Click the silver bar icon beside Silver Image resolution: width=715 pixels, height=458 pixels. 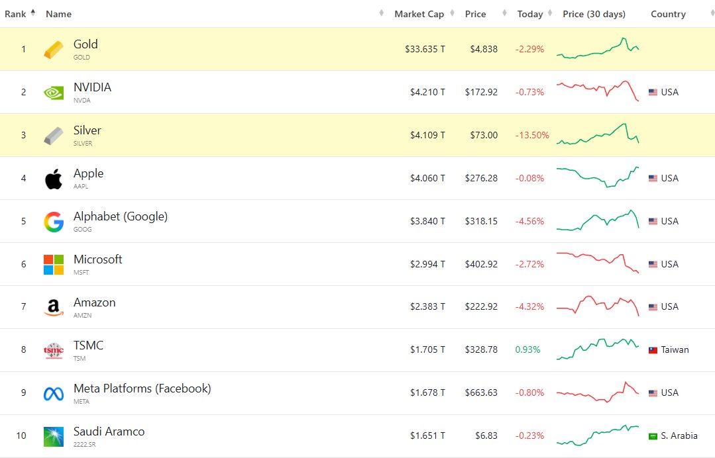click(x=53, y=134)
